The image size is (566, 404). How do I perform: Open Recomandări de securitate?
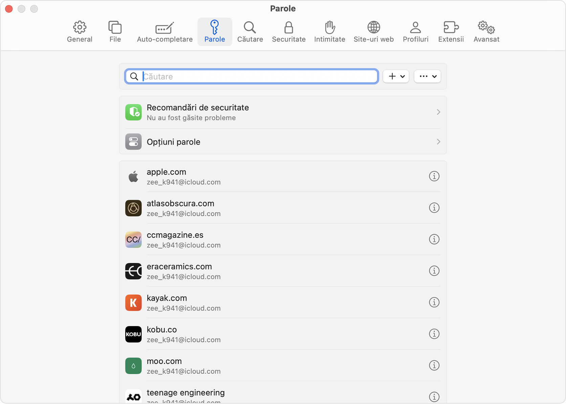[x=283, y=112]
